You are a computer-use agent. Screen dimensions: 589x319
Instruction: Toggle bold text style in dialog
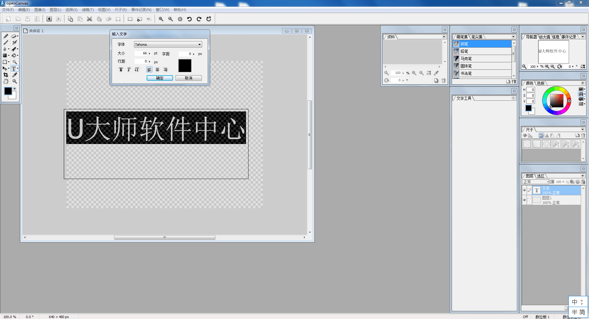pos(121,70)
